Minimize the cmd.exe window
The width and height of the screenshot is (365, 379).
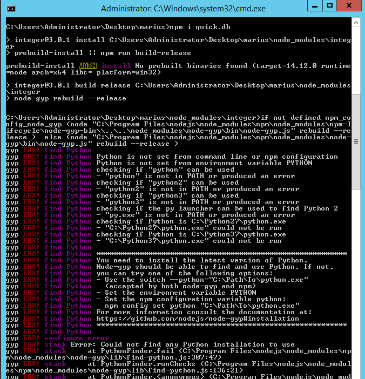[x=315, y=6]
